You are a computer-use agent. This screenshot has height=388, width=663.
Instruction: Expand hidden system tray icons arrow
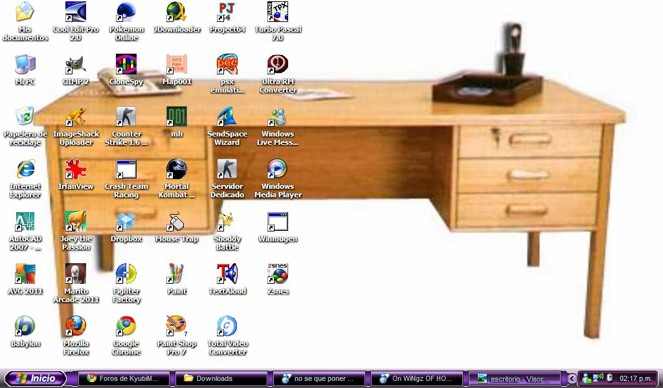pyautogui.click(x=571, y=379)
